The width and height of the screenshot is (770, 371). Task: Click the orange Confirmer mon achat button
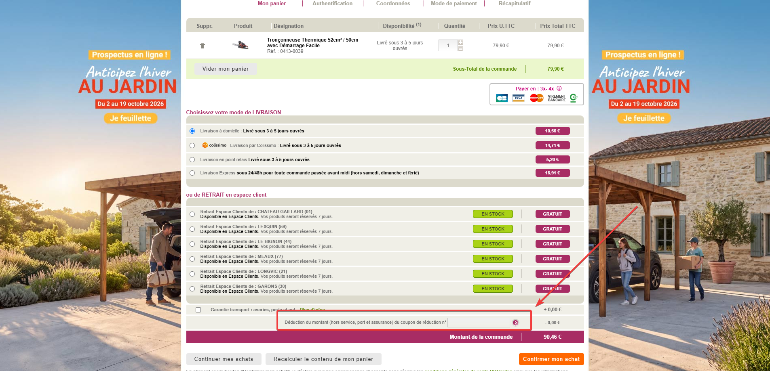tap(551, 359)
